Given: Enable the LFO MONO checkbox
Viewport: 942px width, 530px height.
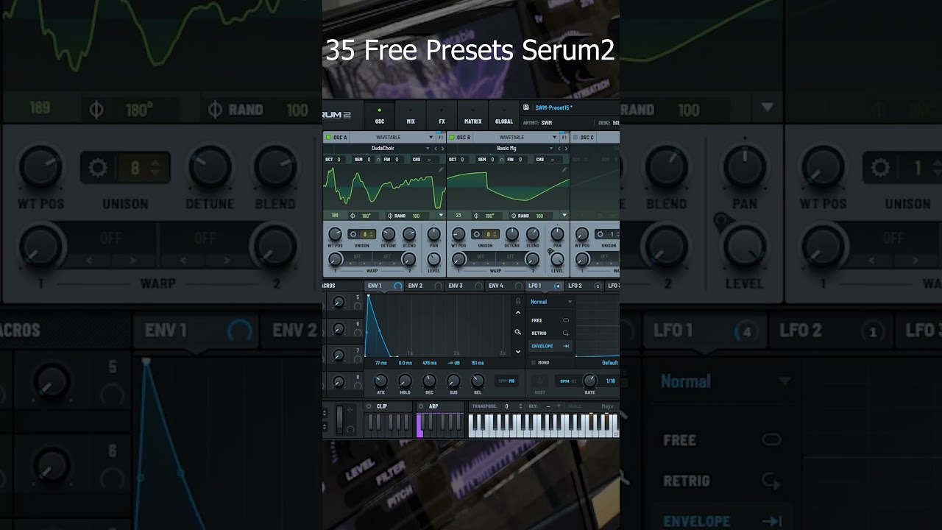Looking at the screenshot, I should tap(534, 362).
